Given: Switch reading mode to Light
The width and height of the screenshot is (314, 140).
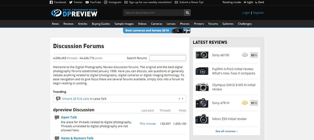Looking at the screenshot, I should pos(248,2).
